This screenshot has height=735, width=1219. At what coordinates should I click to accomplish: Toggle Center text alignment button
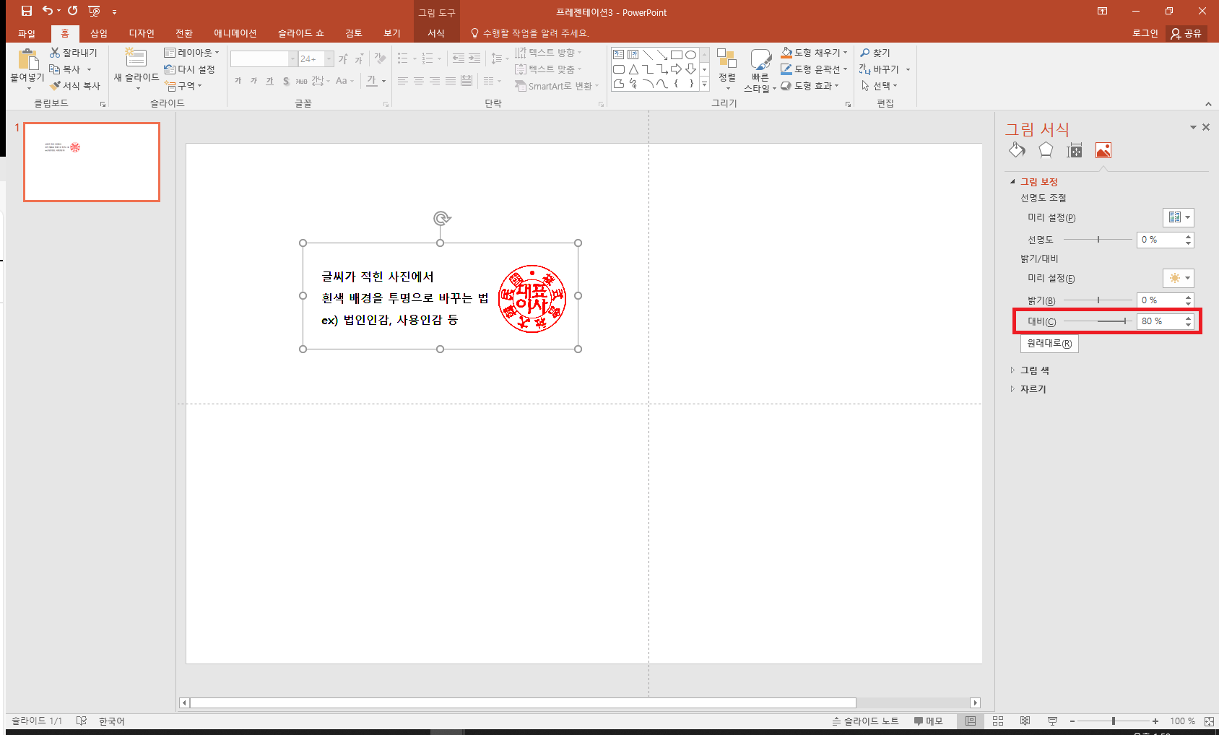(419, 81)
